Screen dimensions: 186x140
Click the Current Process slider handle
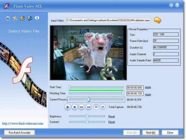(89, 99)
